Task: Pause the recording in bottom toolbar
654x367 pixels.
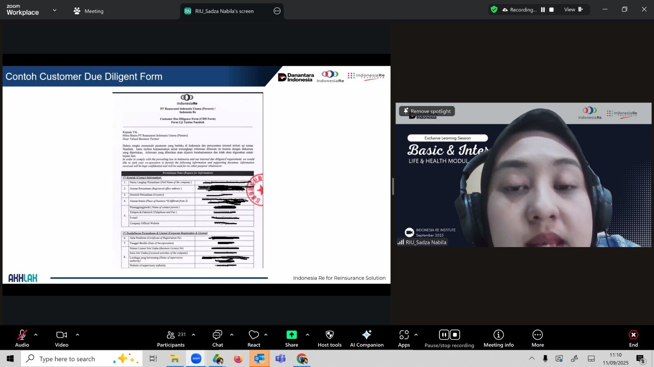Action: click(444, 335)
